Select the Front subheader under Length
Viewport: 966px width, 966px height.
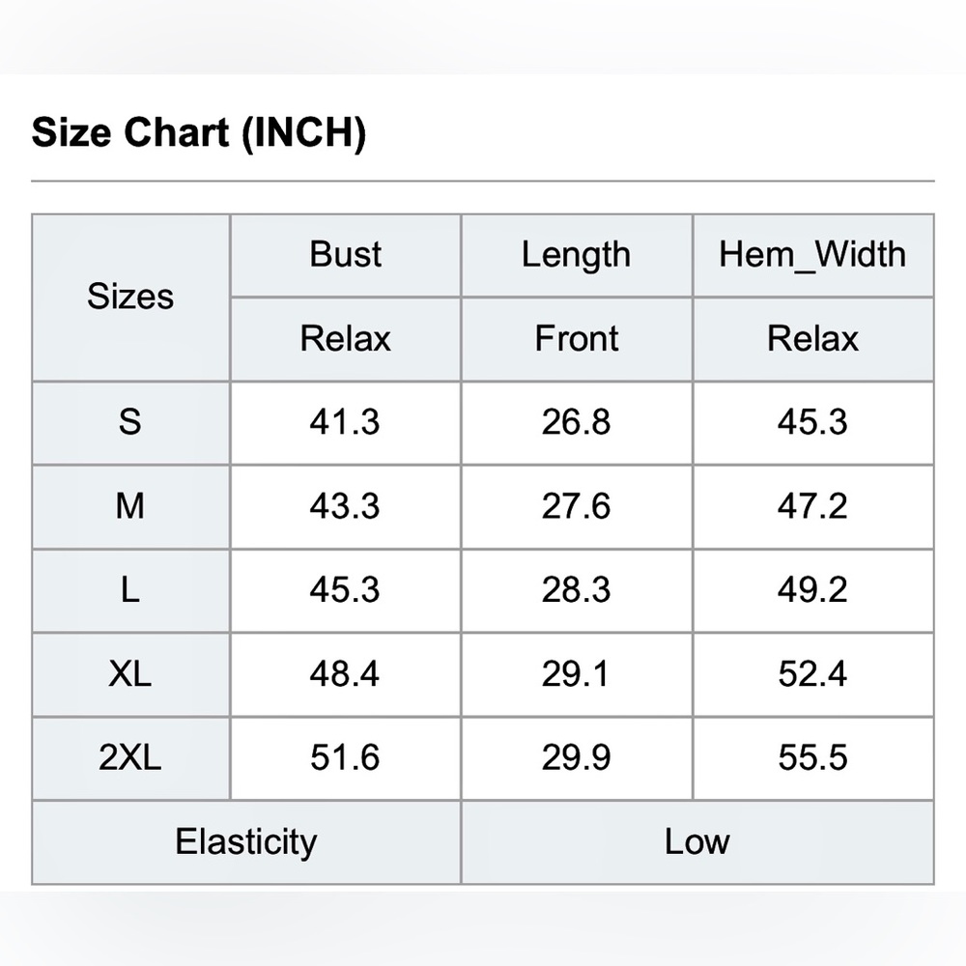[x=577, y=339]
